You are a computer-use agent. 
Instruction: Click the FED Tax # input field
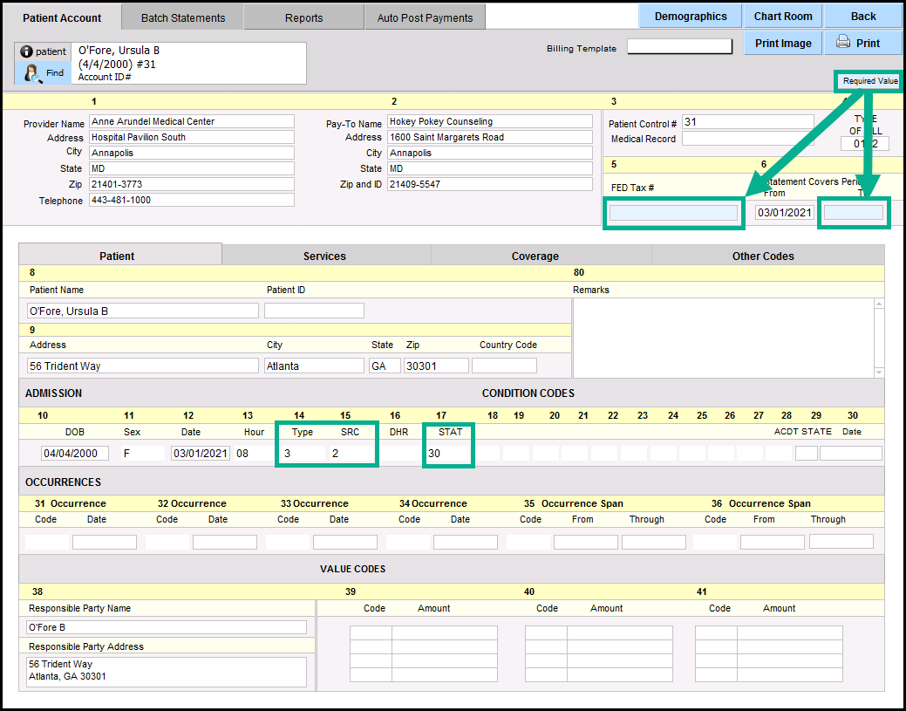tap(673, 212)
